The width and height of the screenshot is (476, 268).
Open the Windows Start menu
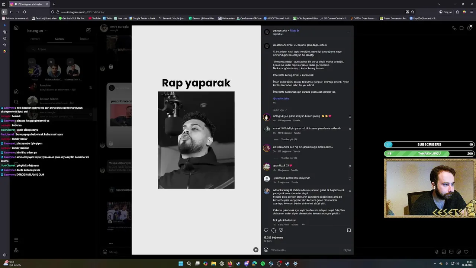click(x=181, y=264)
